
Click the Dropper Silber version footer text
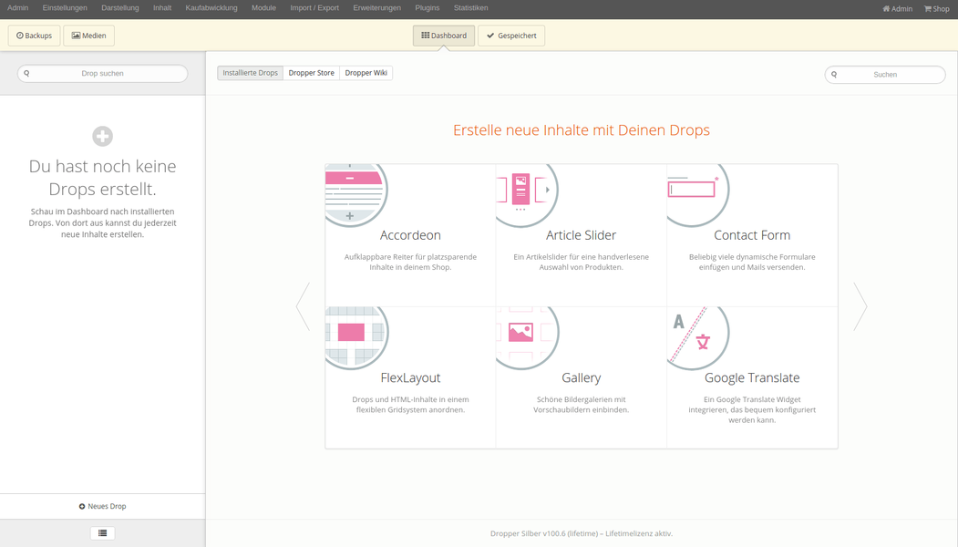(x=581, y=533)
